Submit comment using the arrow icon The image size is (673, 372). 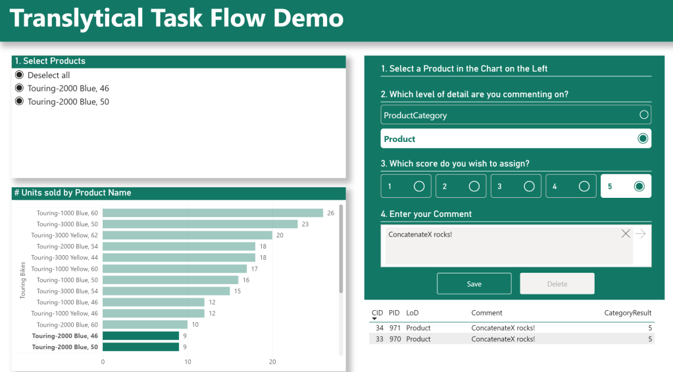641,234
